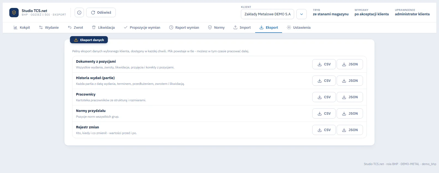
Task: Click the Odśwież refresh button
Action: [101, 13]
